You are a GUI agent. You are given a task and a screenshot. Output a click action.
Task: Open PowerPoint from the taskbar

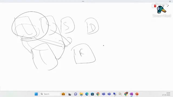[137, 94]
